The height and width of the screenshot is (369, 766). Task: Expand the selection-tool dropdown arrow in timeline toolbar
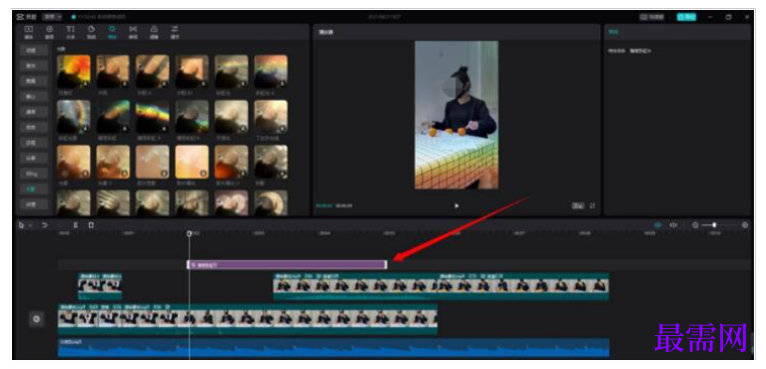pyautogui.click(x=30, y=225)
